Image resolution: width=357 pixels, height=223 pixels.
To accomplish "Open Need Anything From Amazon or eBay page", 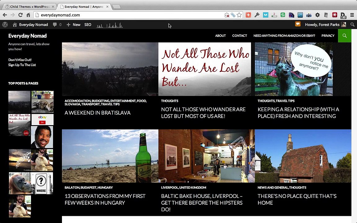I will coord(284,36).
